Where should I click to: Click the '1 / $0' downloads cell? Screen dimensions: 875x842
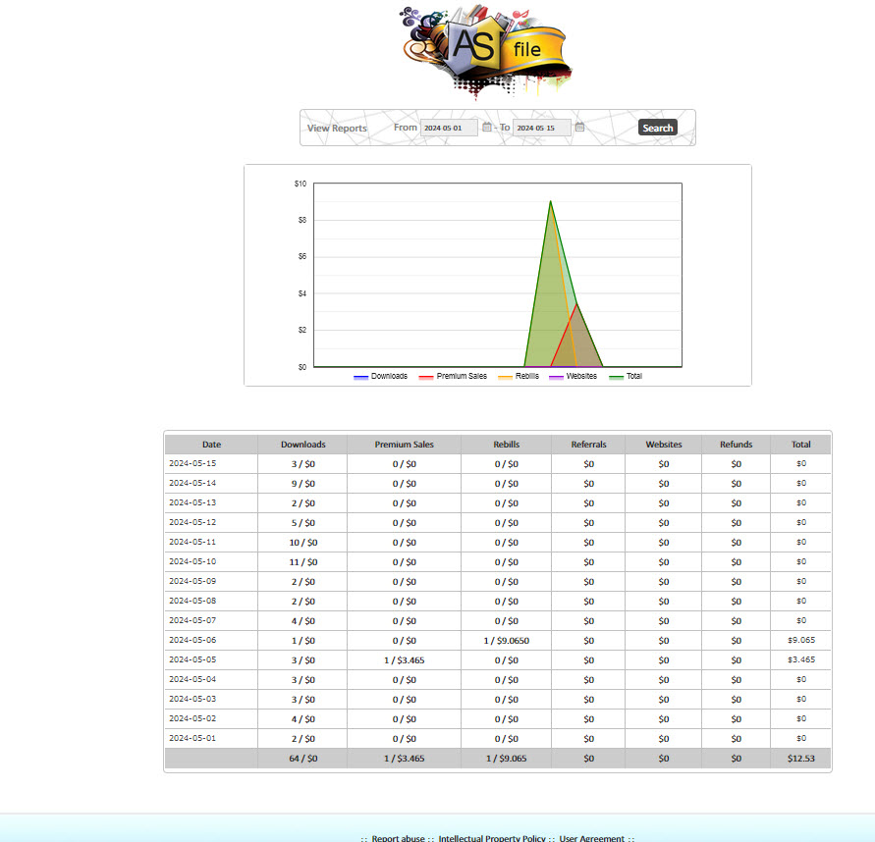coord(303,641)
